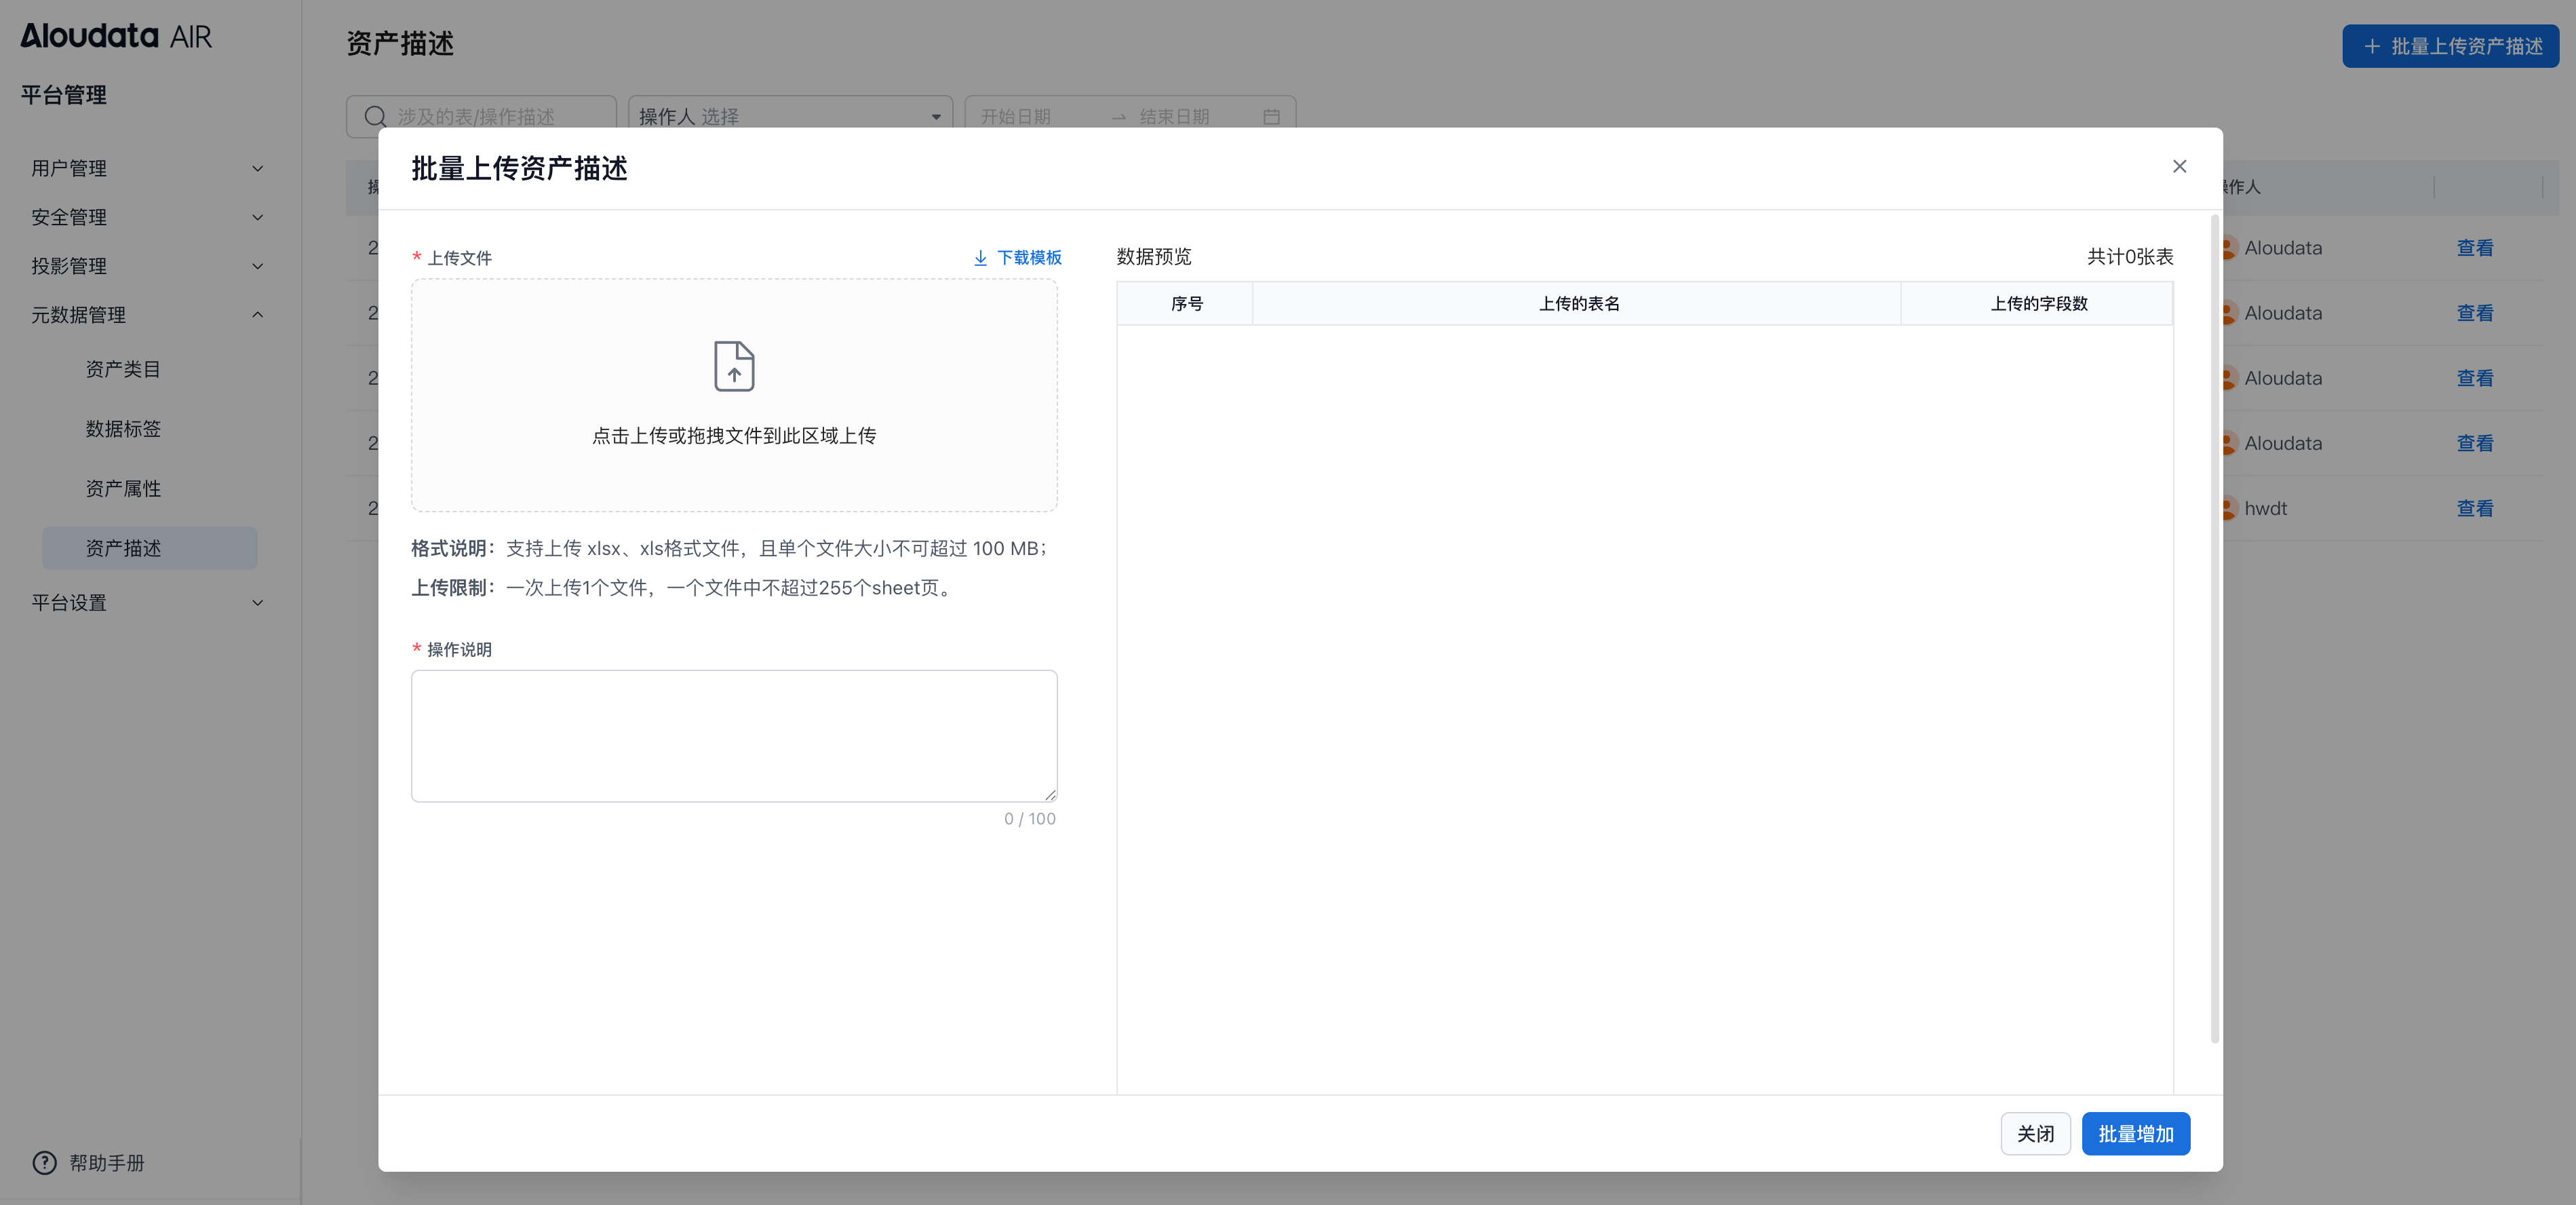Click the 关闭 button in dialog footer
Viewport: 2576px width, 1205px height.
(x=2035, y=1133)
